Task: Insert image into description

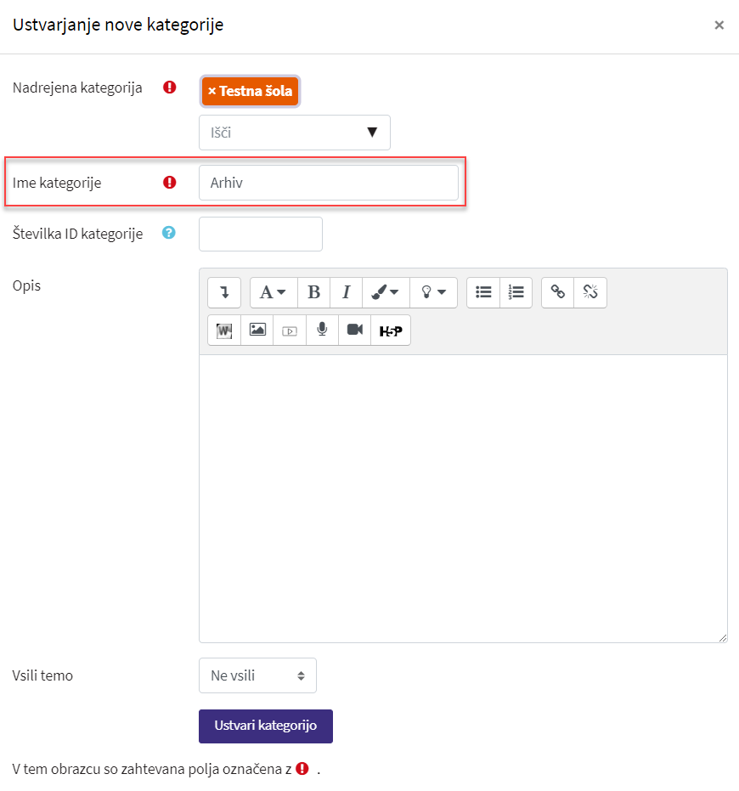Action: click(257, 331)
